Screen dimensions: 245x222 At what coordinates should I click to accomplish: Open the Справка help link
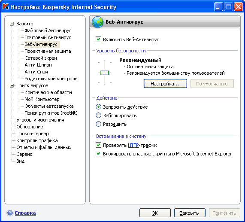(x=25, y=213)
